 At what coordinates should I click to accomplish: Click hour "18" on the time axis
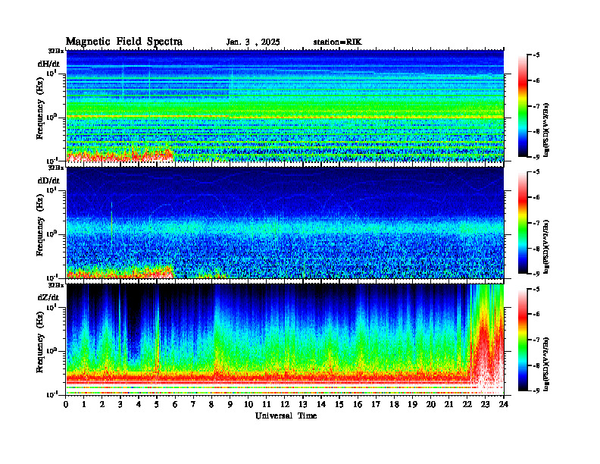(x=394, y=404)
